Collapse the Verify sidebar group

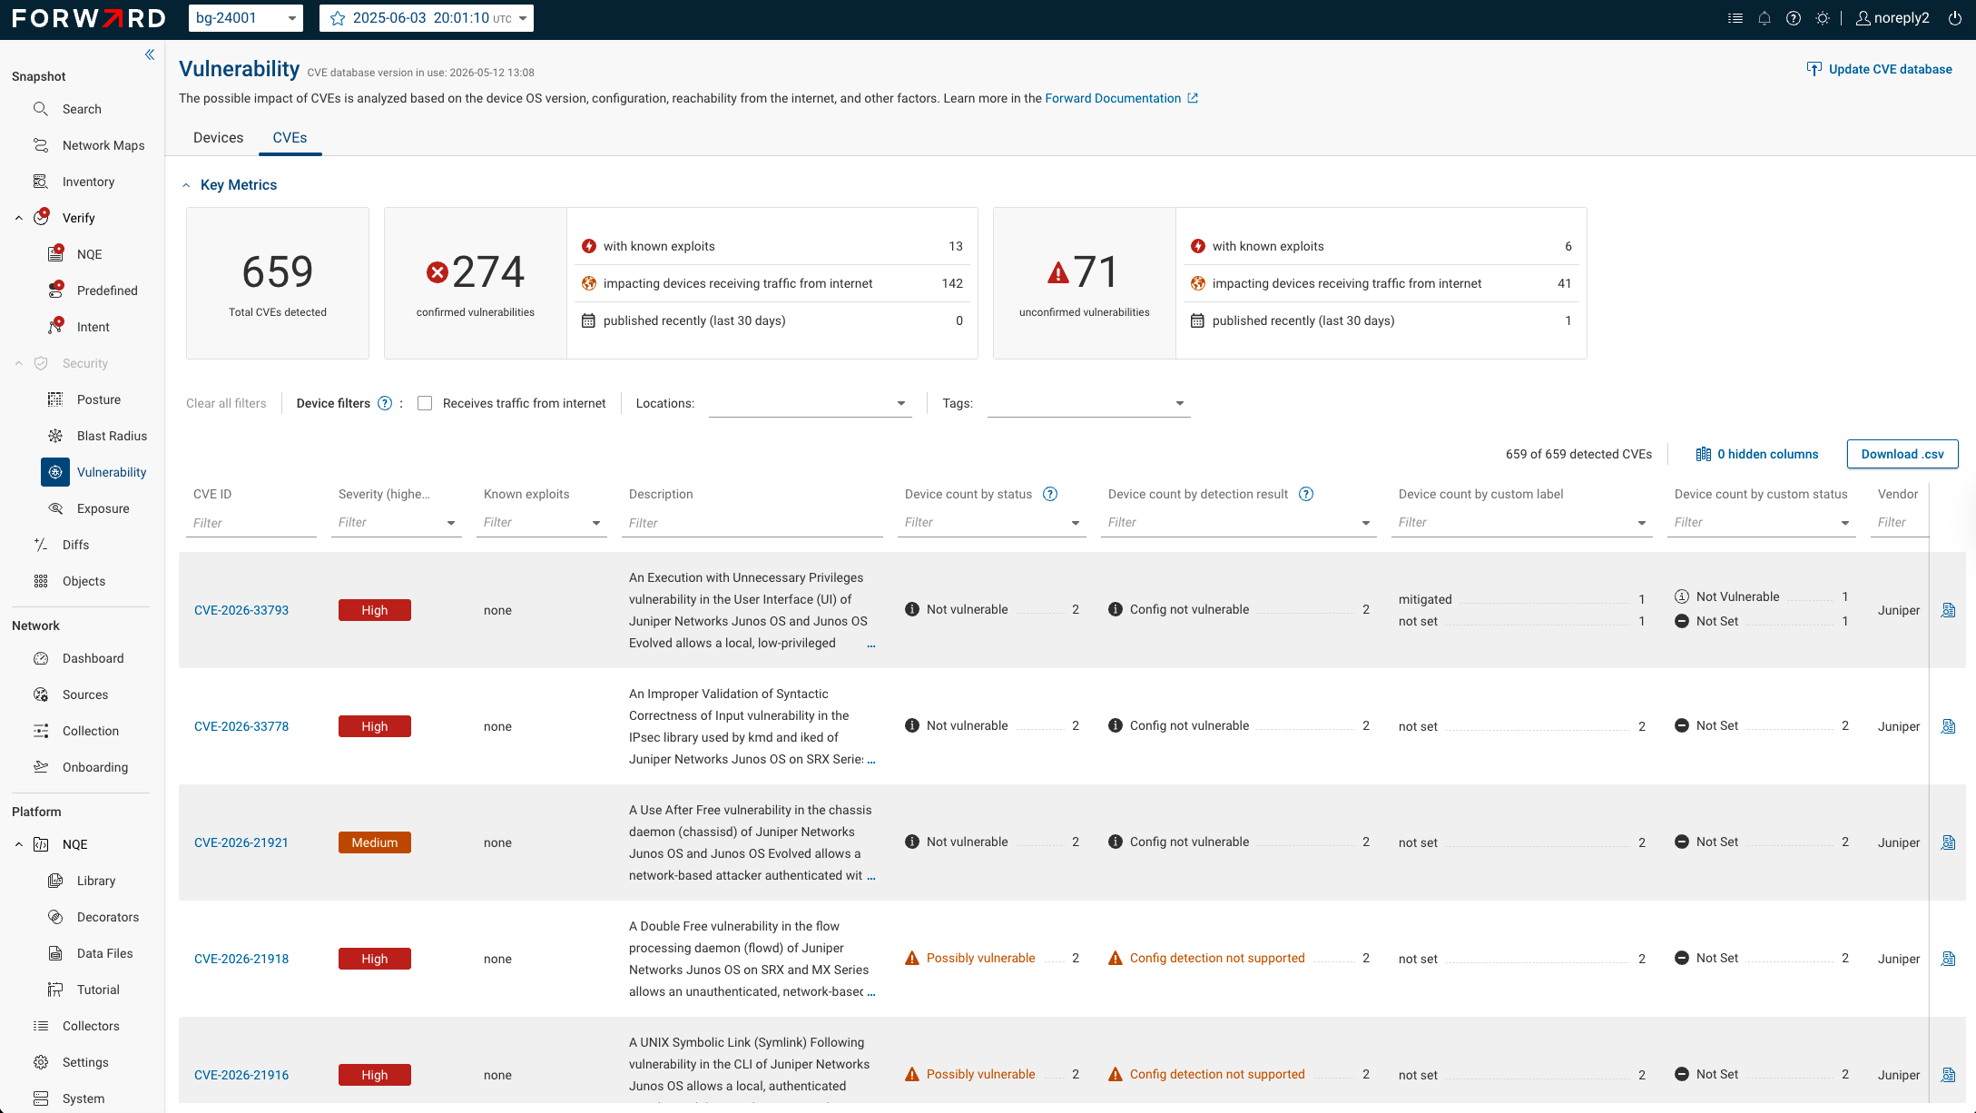[x=19, y=218]
